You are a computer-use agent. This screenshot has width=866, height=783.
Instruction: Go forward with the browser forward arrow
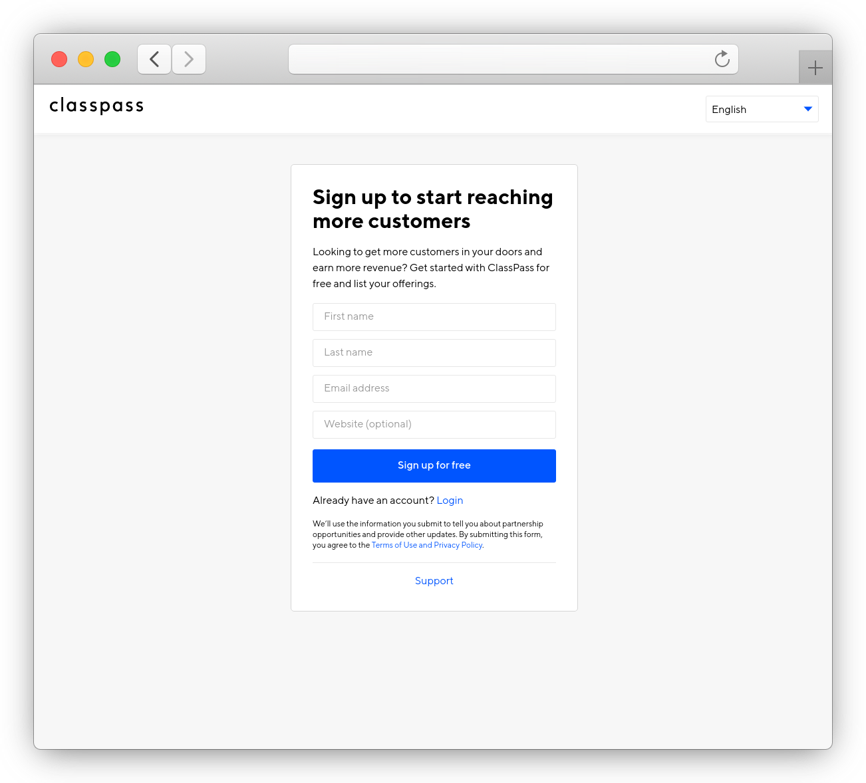click(x=189, y=59)
